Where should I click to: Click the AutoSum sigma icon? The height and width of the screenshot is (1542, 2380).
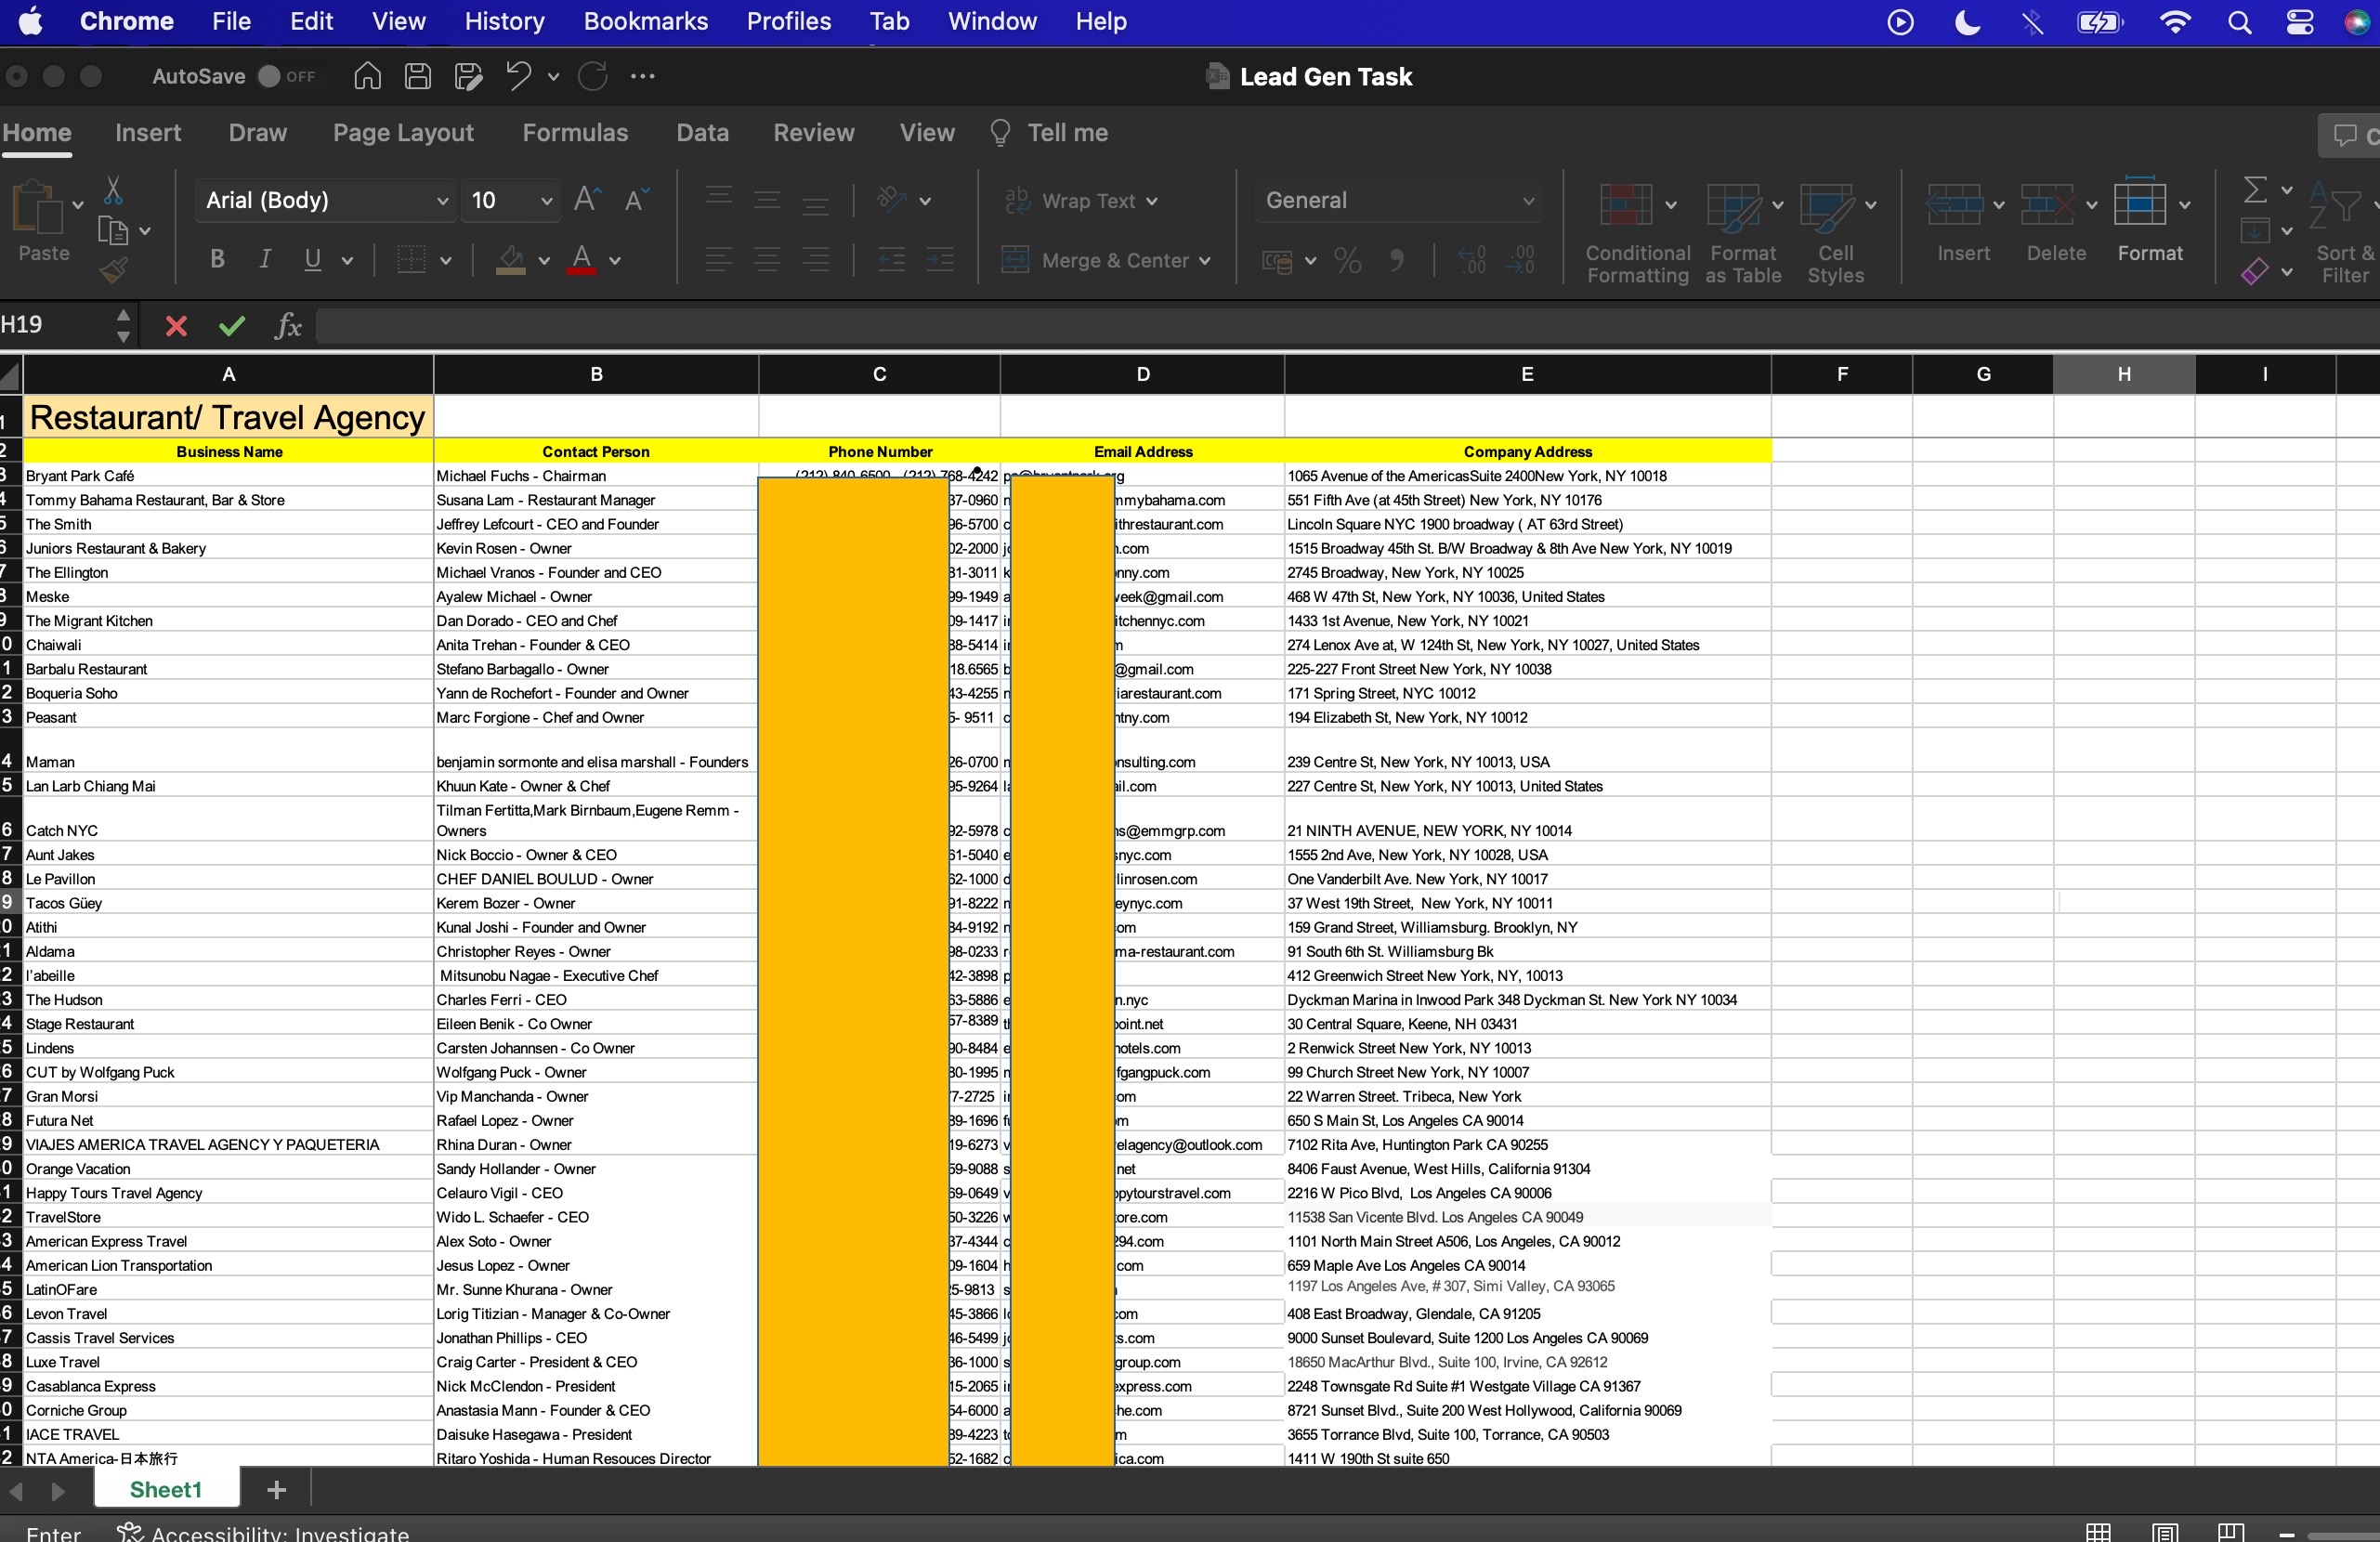coord(2255,190)
